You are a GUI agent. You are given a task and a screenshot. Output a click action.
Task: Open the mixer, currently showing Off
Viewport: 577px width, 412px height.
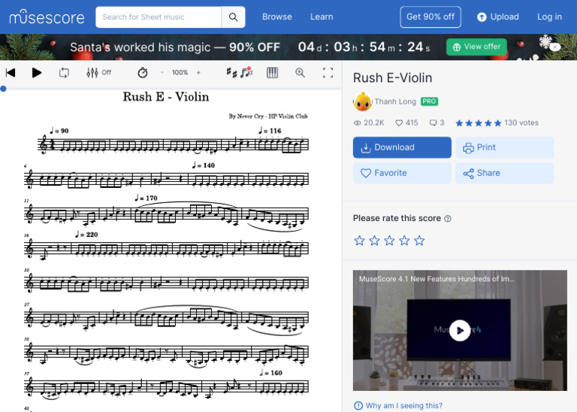pos(98,73)
